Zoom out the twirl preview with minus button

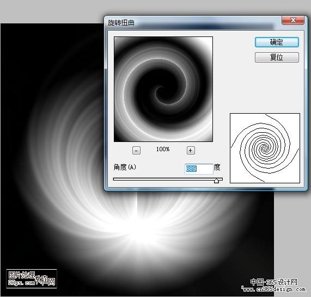tap(136, 151)
